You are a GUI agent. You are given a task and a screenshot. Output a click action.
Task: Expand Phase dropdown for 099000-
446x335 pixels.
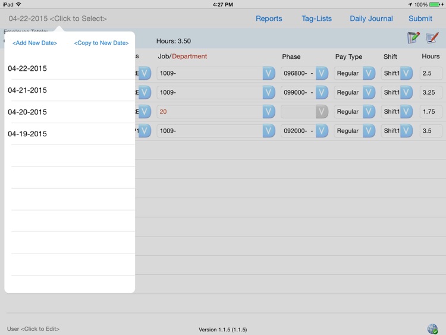tap(322, 92)
